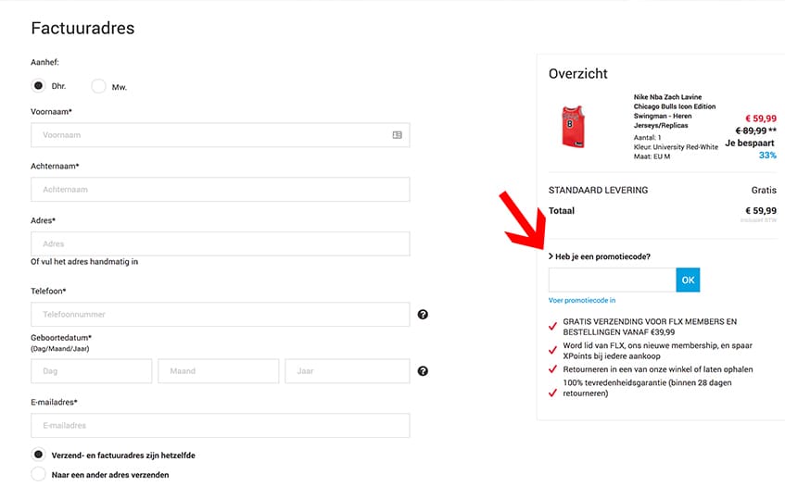Viewport: 785px width, 486px height.
Task: Choose same shipping and billing address option
Action: [38, 455]
